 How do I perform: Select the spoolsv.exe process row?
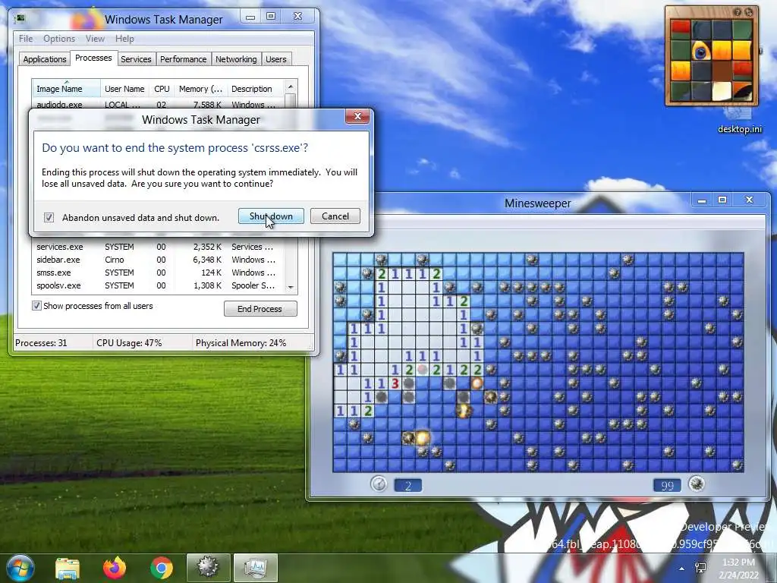click(x=159, y=285)
